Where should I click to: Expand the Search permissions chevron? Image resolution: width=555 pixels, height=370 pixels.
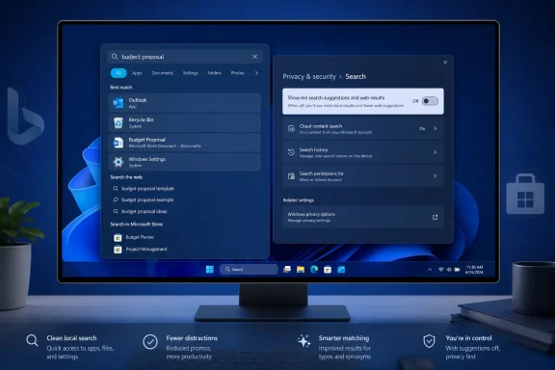click(x=435, y=176)
